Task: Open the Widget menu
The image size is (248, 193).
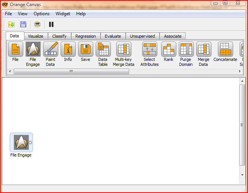Action: click(63, 14)
